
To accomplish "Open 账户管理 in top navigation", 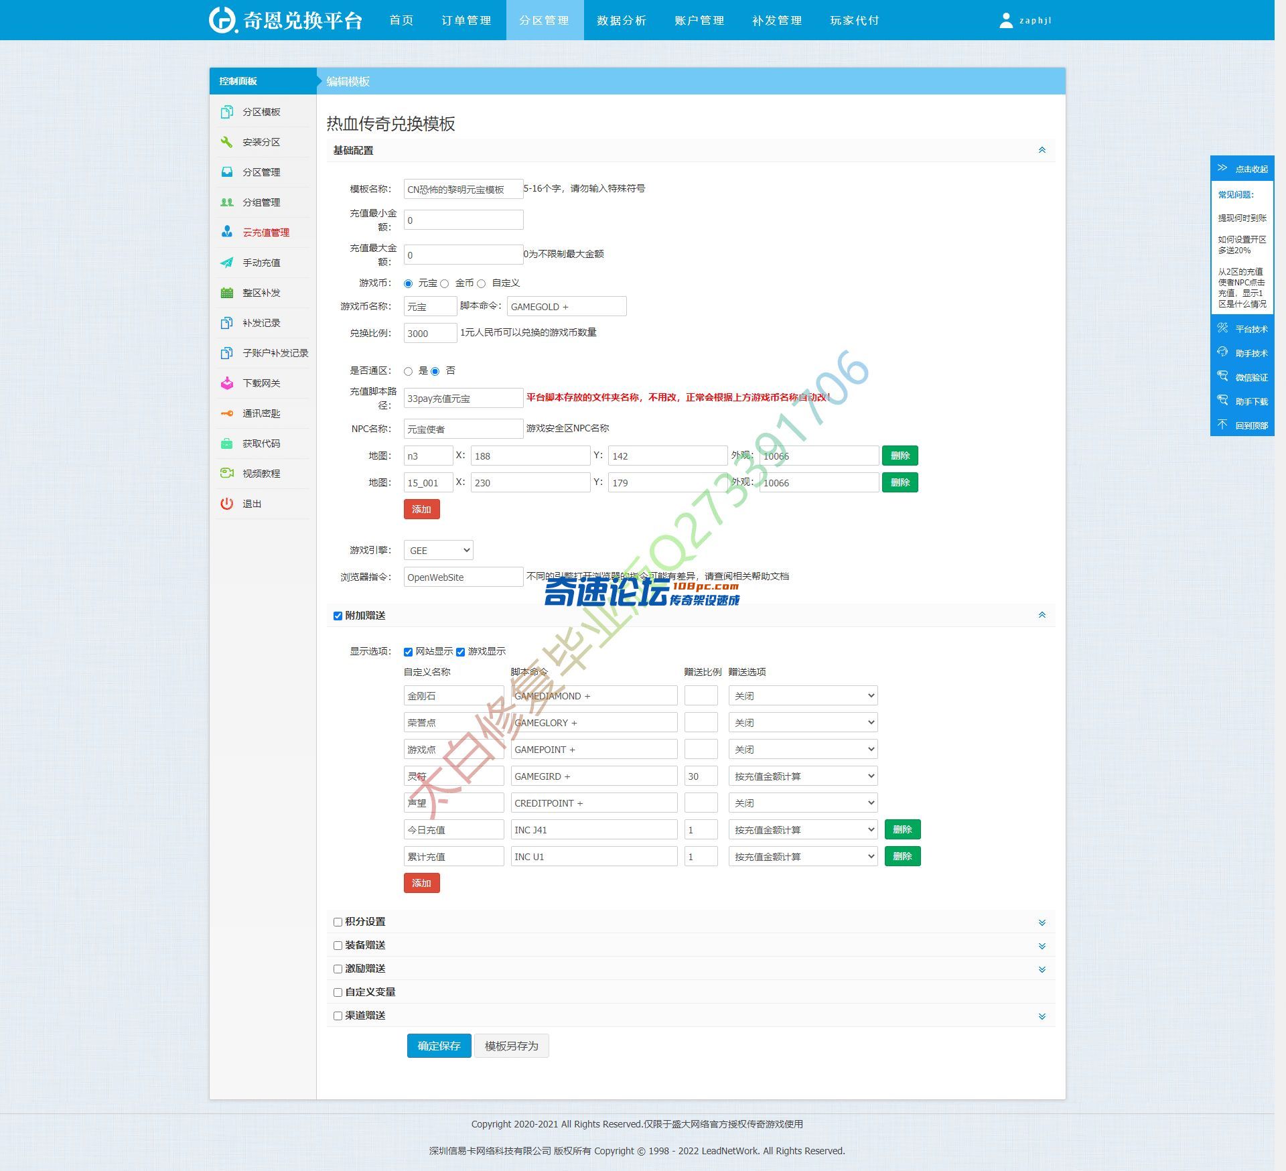I will click(x=700, y=20).
